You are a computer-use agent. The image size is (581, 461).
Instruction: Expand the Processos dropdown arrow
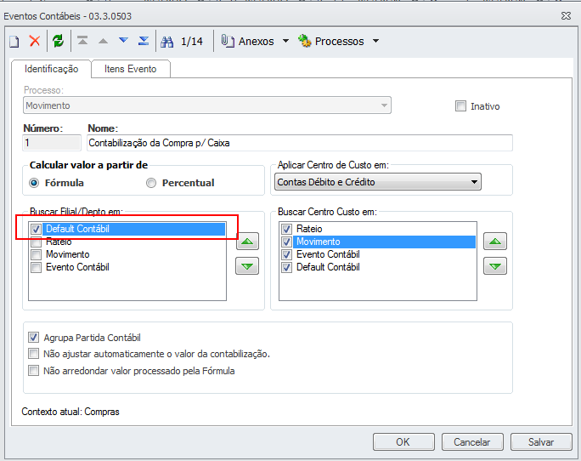(x=375, y=41)
